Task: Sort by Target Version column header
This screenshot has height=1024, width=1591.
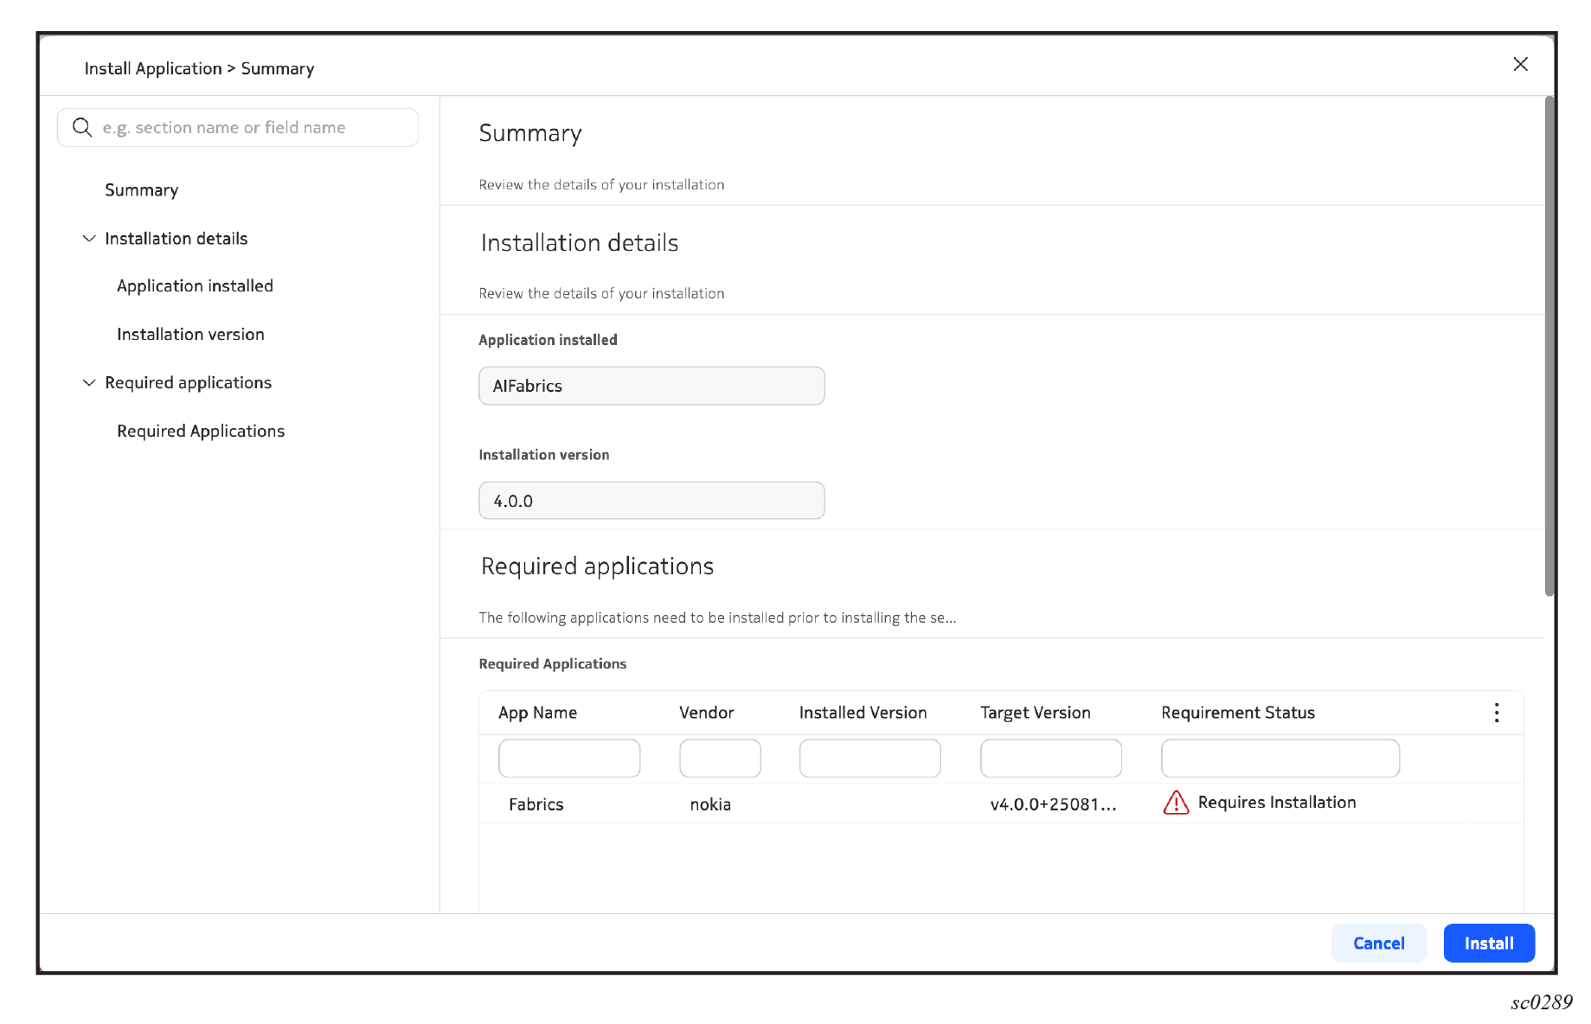Action: pos(1035,713)
